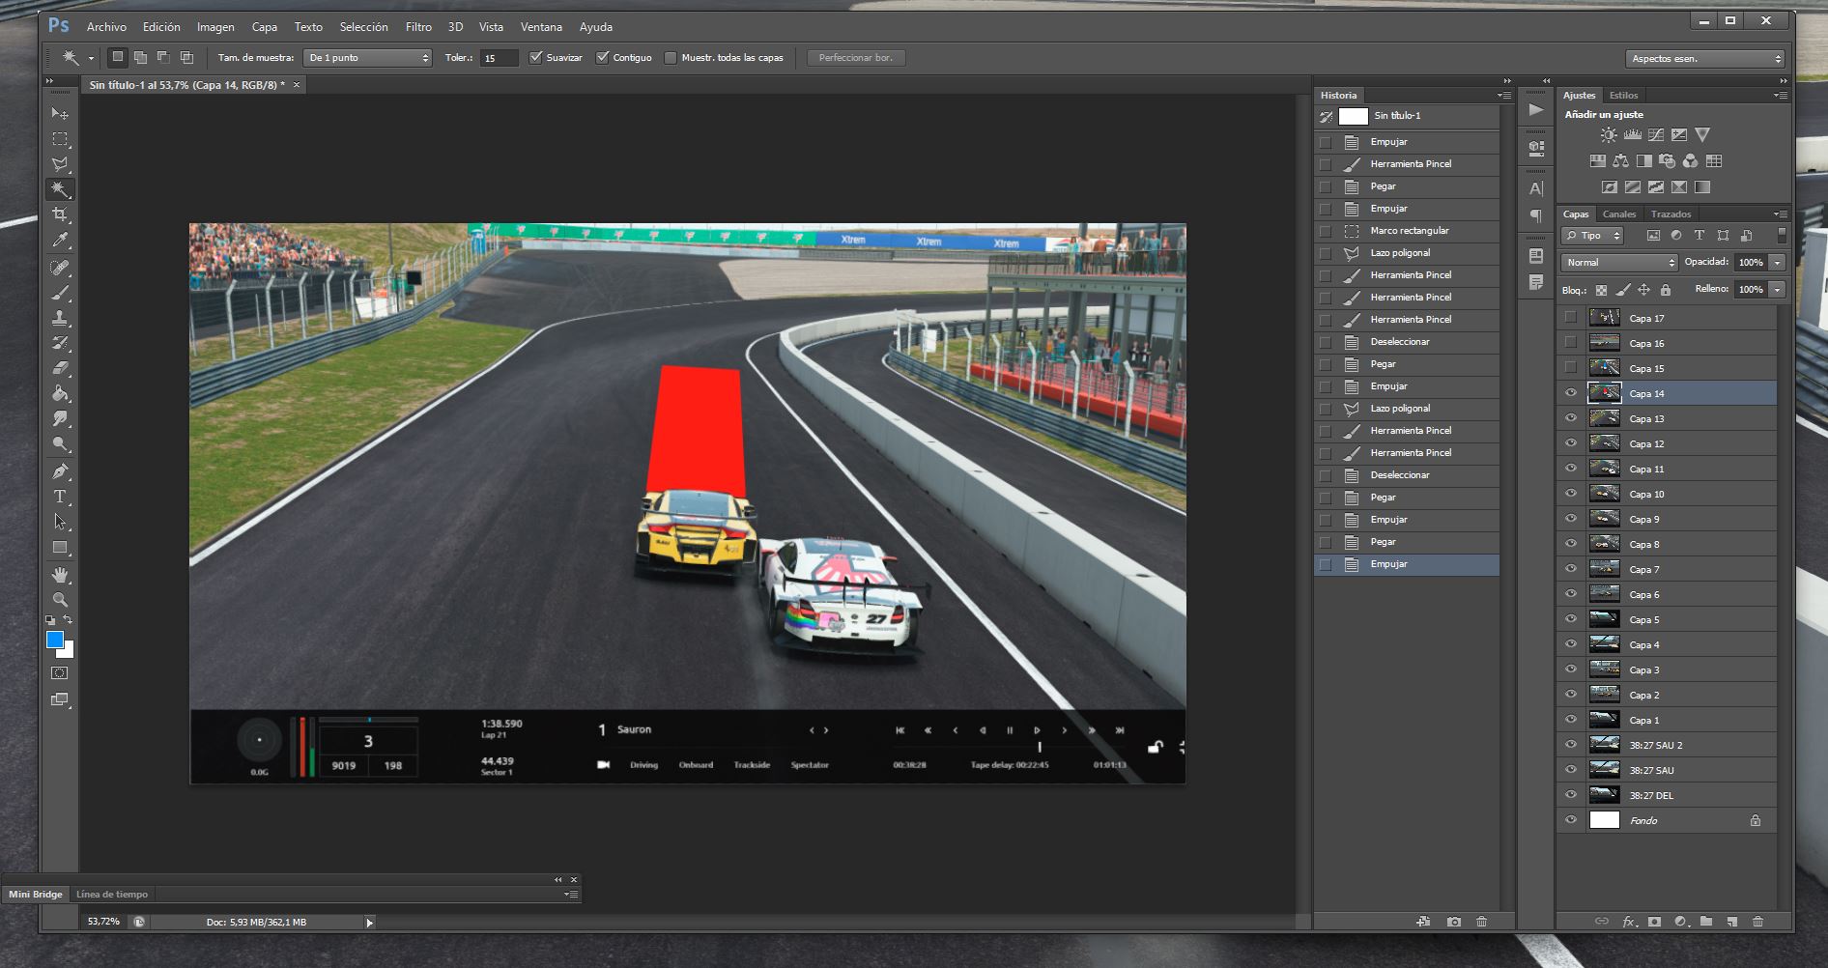Image resolution: width=1828 pixels, height=968 pixels.
Task: Delete layer trash icon in Layers panel
Action: pos(1758,922)
